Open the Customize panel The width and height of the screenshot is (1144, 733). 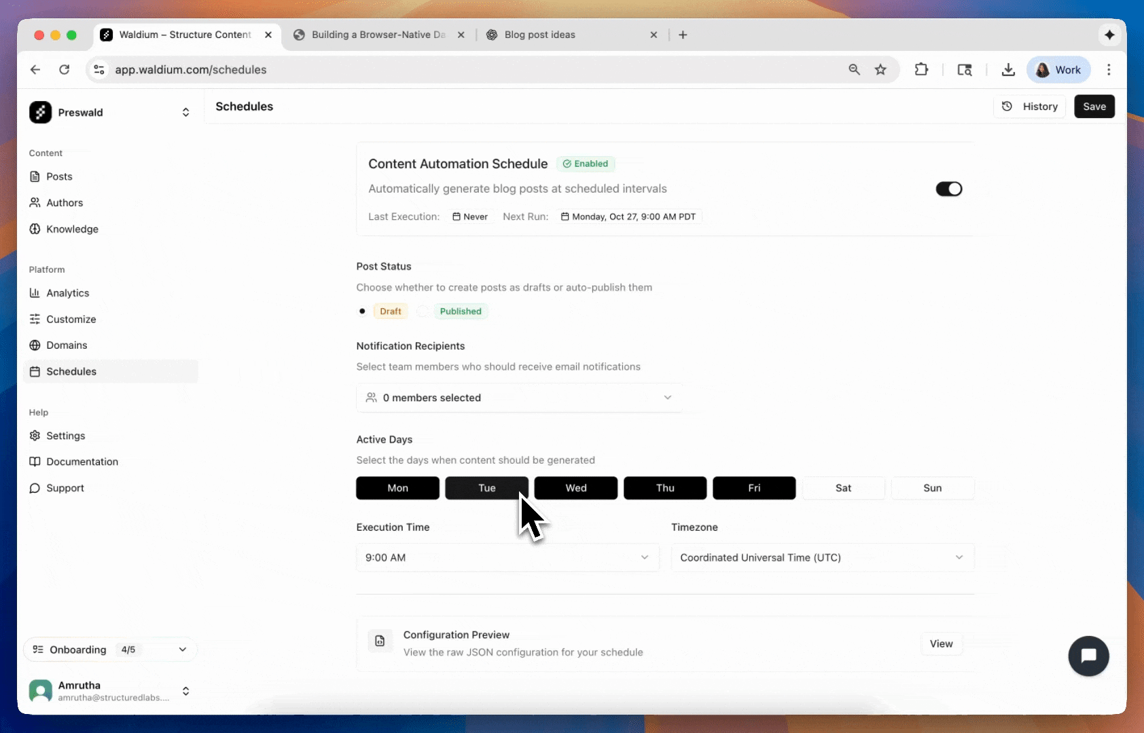(71, 319)
